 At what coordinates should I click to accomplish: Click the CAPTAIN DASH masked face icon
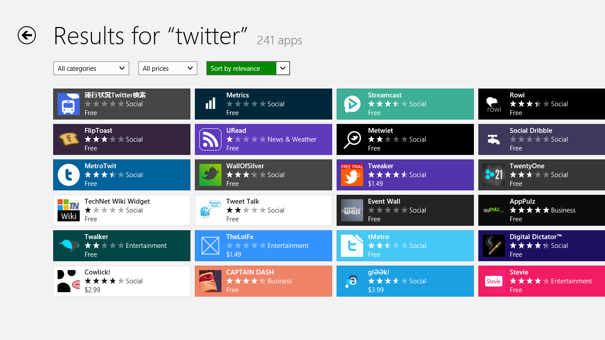point(210,281)
